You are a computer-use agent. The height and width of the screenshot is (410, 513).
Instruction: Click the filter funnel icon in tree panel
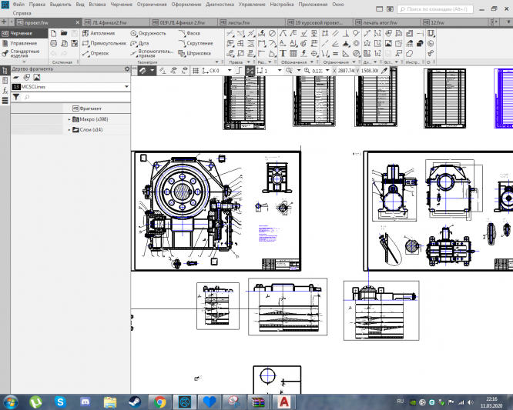point(15,98)
